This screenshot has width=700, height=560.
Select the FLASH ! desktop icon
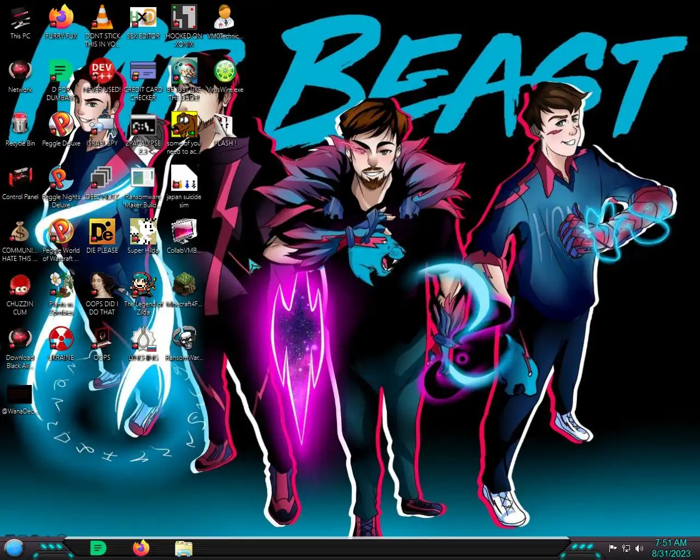[x=225, y=130]
